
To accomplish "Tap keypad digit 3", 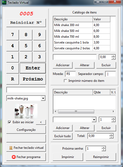I will pos(40,57).
